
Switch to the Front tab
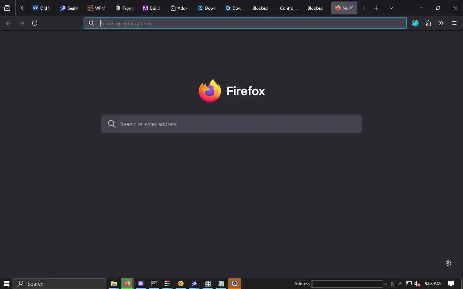pyautogui.click(x=124, y=8)
